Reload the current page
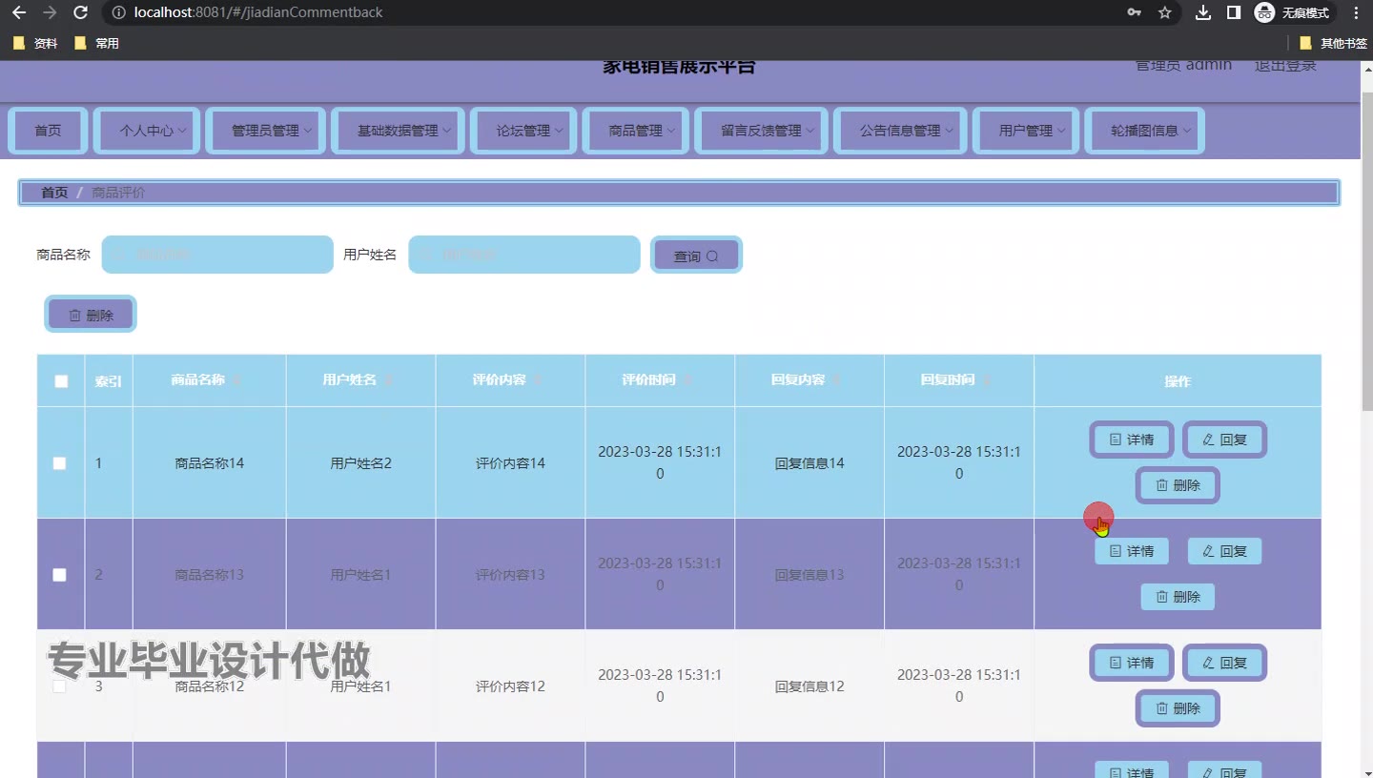1373x778 pixels. [81, 12]
